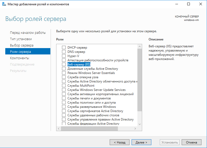Click the Отмена button
The width and height of the screenshot is (207, 148).
(191, 142)
